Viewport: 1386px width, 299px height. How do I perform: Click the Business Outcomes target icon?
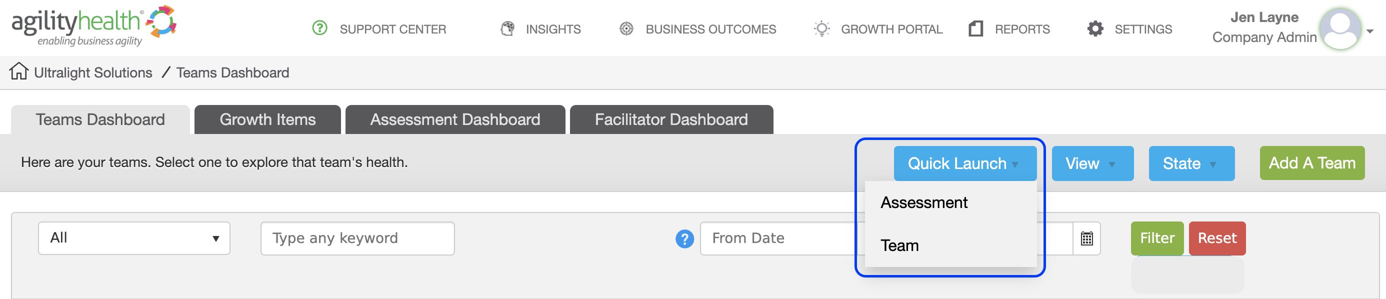pyautogui.click(x=626, y=28)
